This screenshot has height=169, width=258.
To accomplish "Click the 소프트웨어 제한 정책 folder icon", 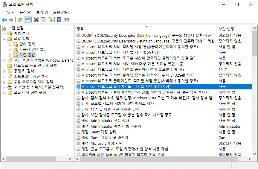I will (x=10, y=76).
